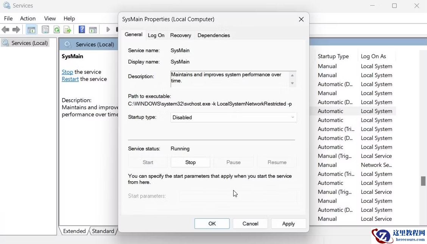Click the green Refresh toolbar icon
Image resolution: width=427 pixels, height=244 pixels.
(56, 29)
